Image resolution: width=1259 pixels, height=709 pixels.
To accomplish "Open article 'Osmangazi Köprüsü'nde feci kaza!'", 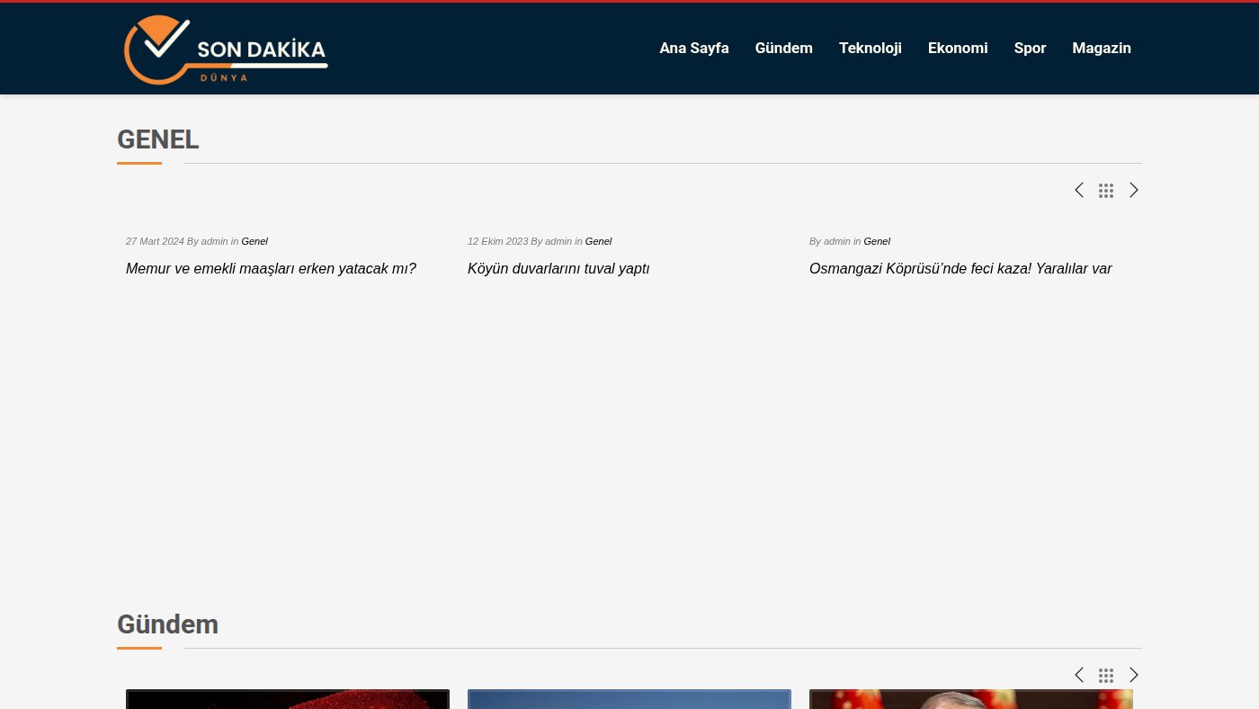I will coord(960,269).
